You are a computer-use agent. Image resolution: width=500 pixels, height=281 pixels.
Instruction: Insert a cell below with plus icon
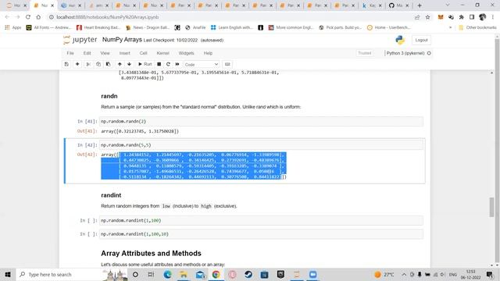coord(77,64)
